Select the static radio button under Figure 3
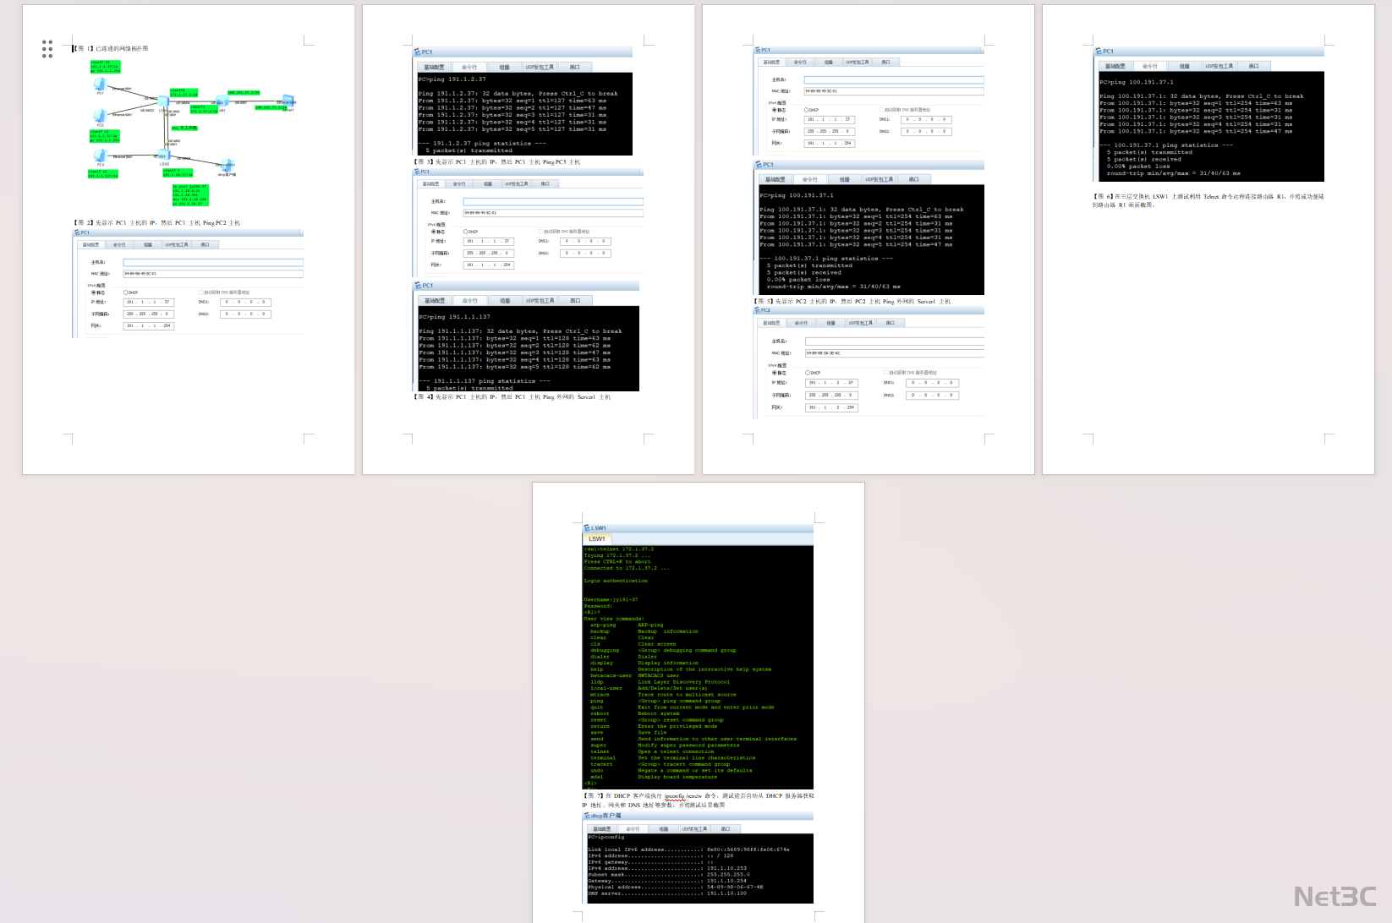1392x923 pixels. point(434,232)
